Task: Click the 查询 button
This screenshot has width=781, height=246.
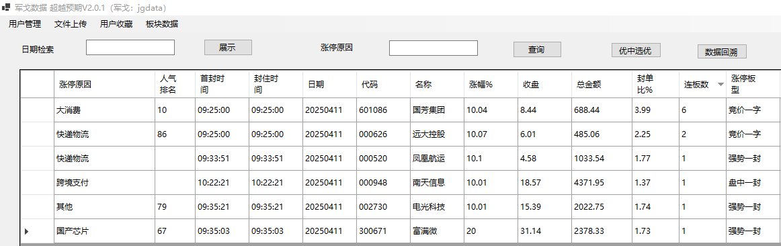Action: click(537, 49)
